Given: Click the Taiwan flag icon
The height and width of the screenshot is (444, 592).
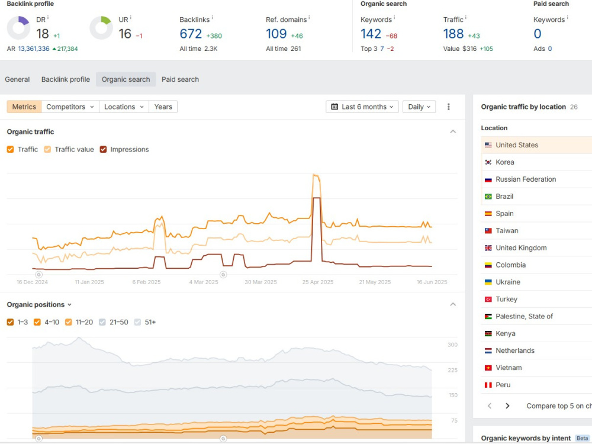Looking at the screenshot, I should click(488, 231).
